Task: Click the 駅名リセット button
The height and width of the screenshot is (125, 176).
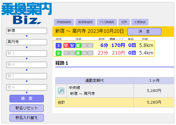Action: [x=27, y=108]
